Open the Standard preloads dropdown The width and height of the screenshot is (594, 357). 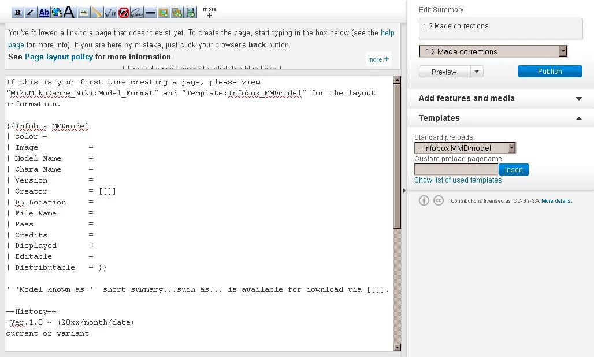click(x=511, y=148)
